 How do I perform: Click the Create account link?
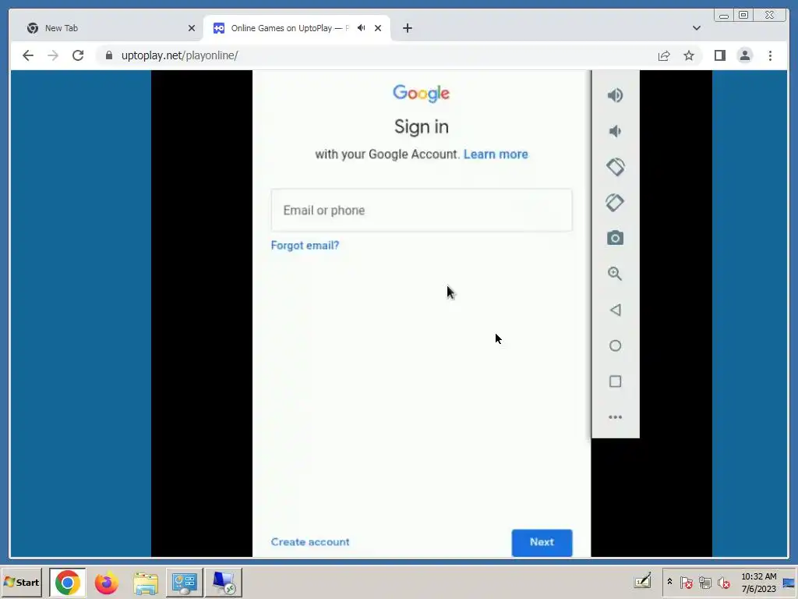click(x=310, y=542)
